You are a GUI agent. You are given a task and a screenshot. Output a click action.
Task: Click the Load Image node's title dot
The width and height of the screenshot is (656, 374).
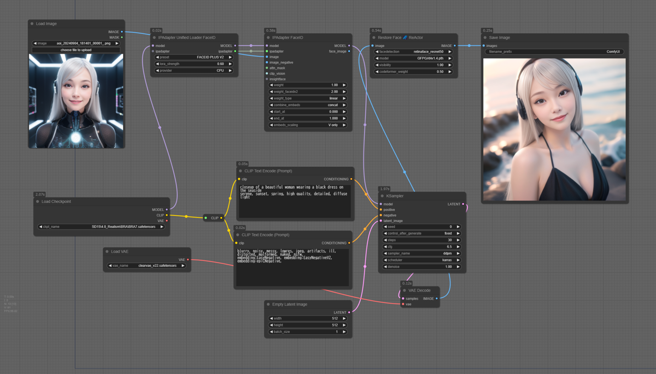32,24
